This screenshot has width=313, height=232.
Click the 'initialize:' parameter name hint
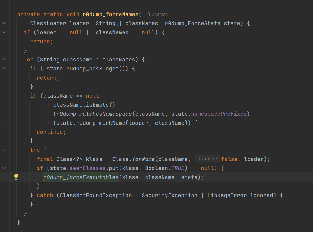click(207, 159)
